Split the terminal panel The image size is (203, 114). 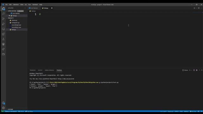(x=194, y=70)
